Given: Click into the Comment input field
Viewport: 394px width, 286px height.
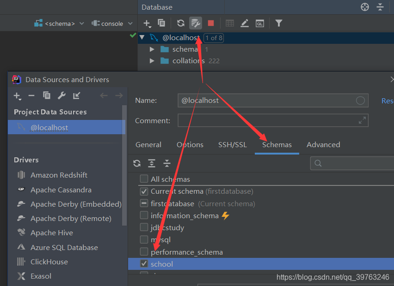Looking at the screenshot, I should (273, 120).
